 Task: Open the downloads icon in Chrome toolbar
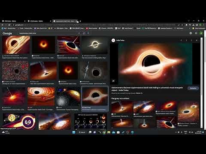click(193, 25)
